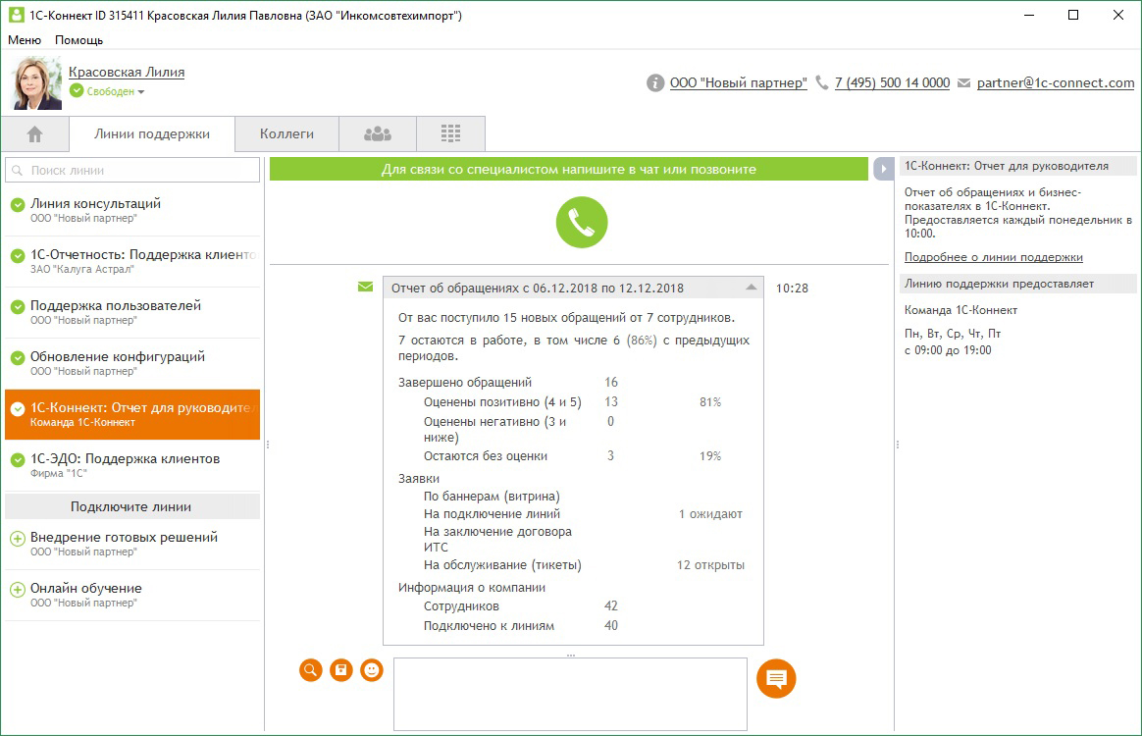The height and width of the screenshot is (736, 1142).
Task: Focus the Поиск линии search field
Action: tap(132, 171)
